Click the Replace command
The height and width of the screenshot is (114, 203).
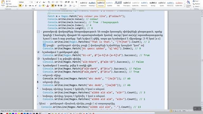196,4
